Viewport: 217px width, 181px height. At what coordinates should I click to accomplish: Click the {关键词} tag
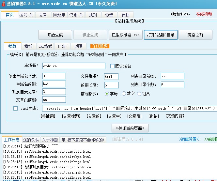[x=48, y=116]
